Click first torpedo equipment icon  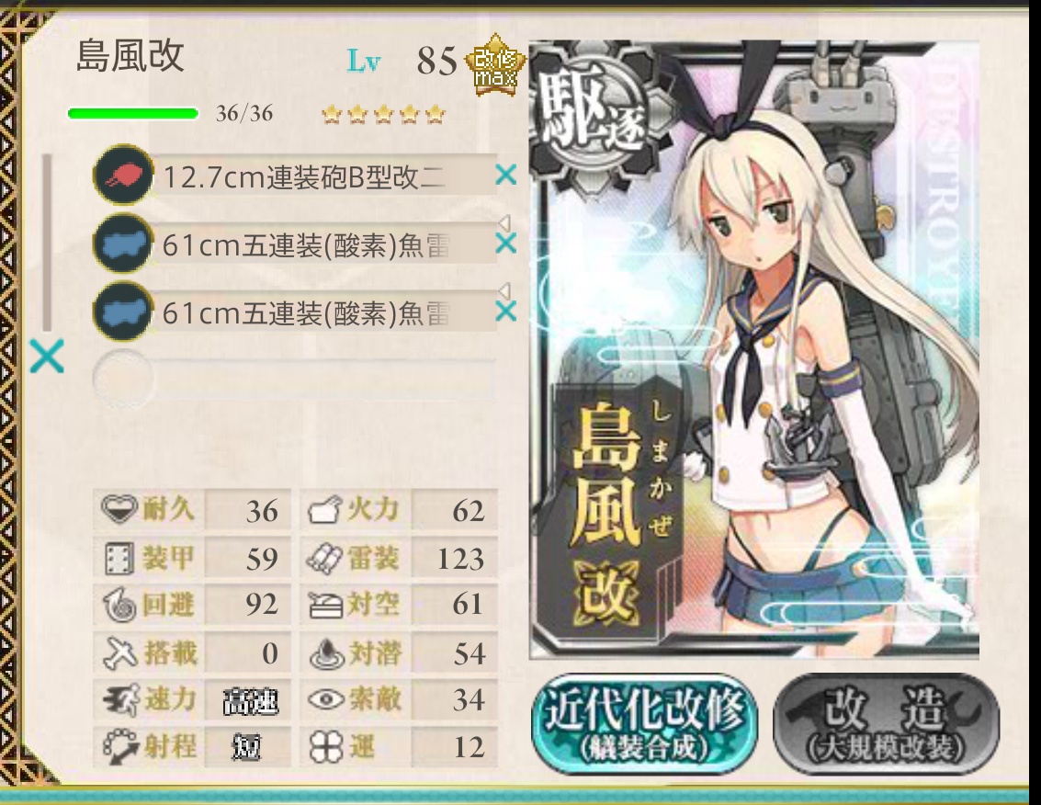pos(123,244)
